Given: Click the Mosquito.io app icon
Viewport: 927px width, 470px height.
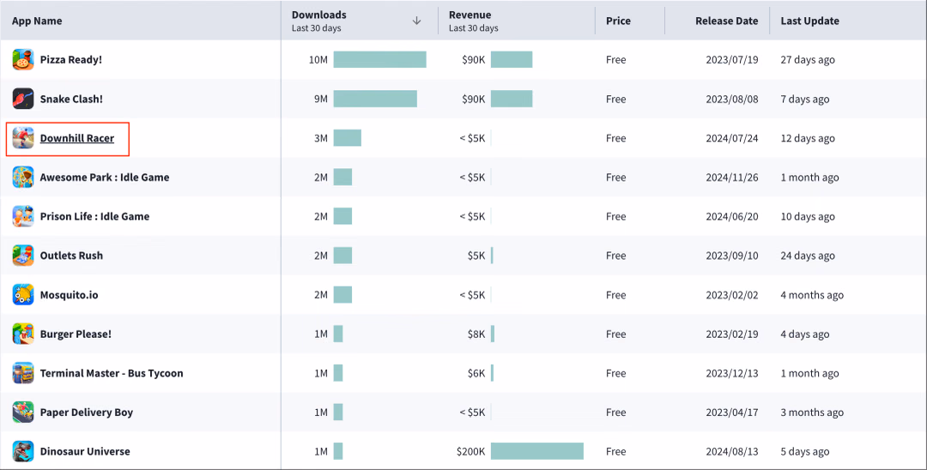Looking at the screenshot, I should [23, 295].
